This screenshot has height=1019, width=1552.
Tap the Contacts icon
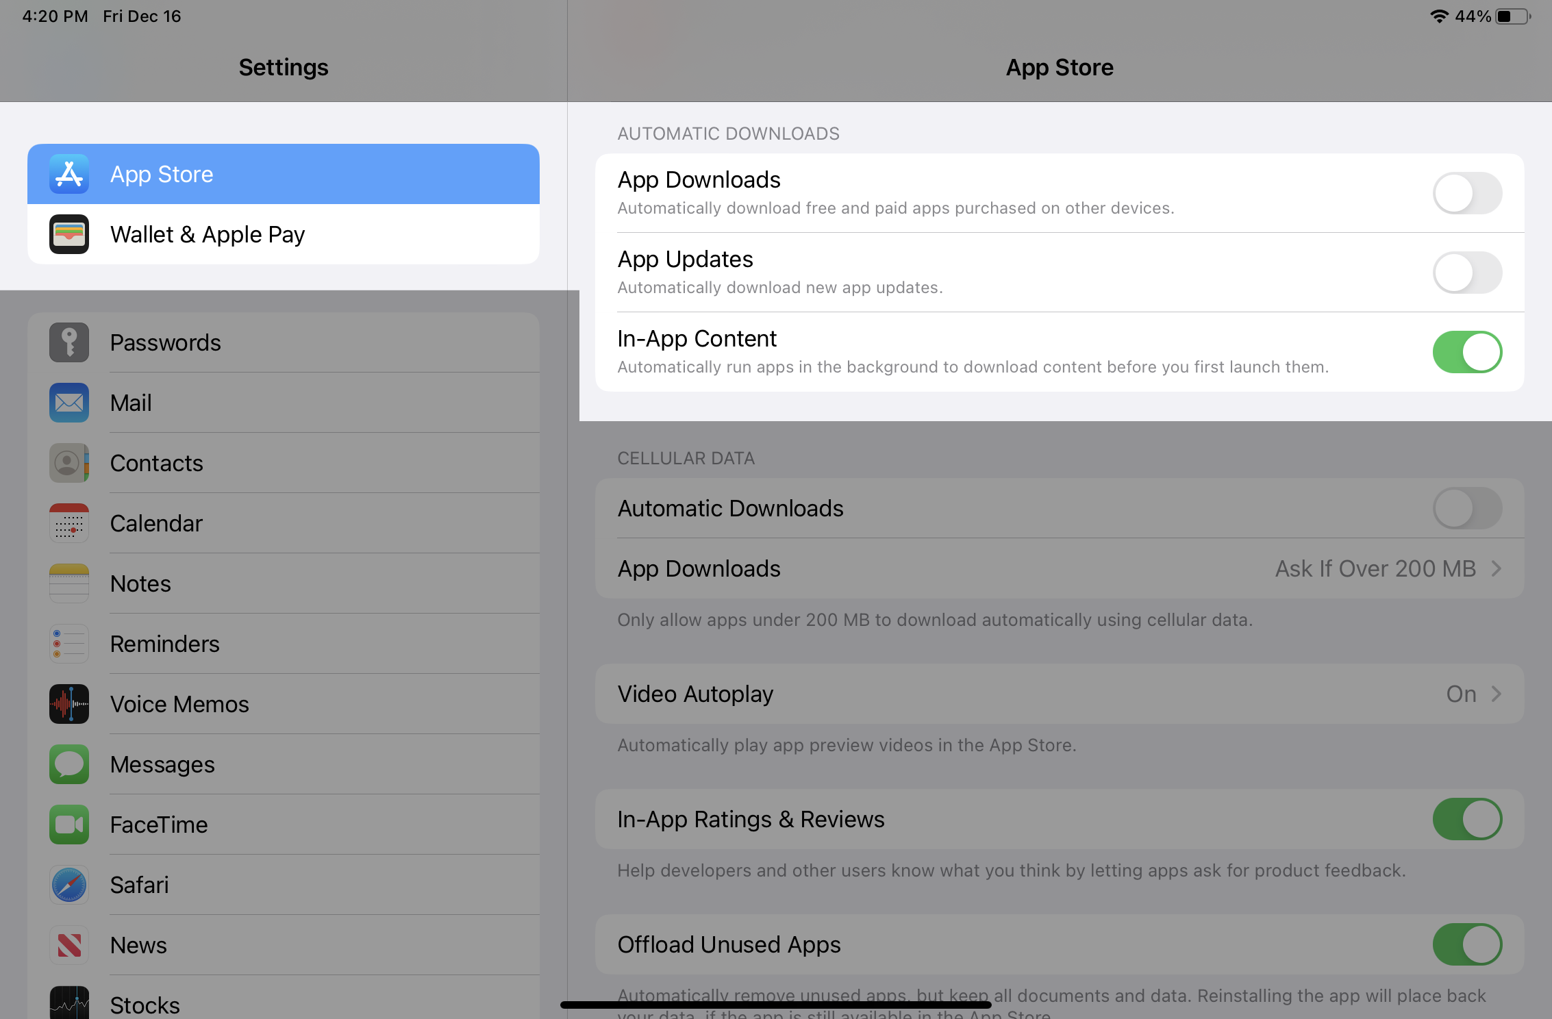(x=69, y=463)
